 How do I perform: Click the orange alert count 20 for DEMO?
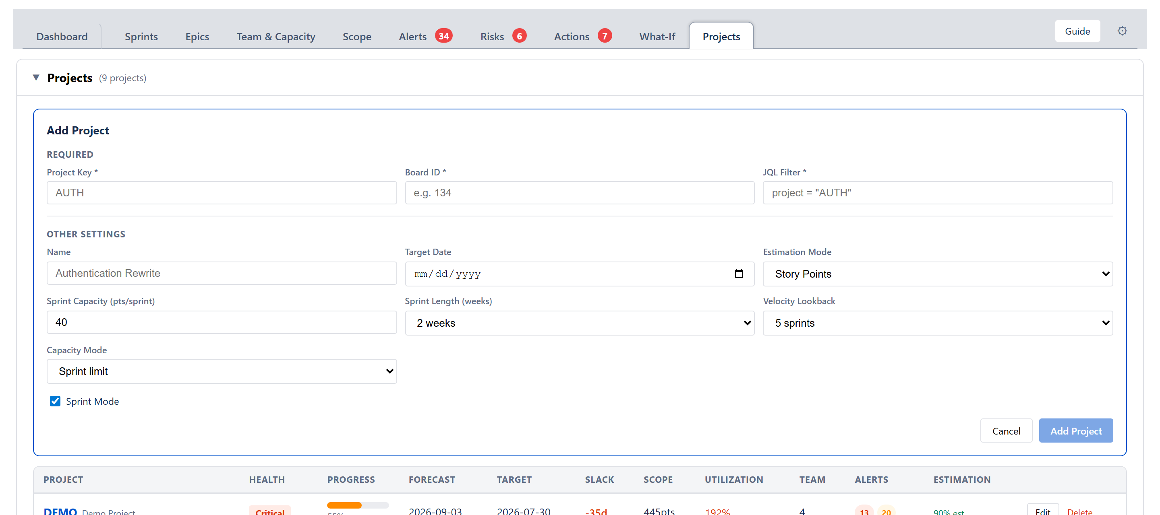886,511
